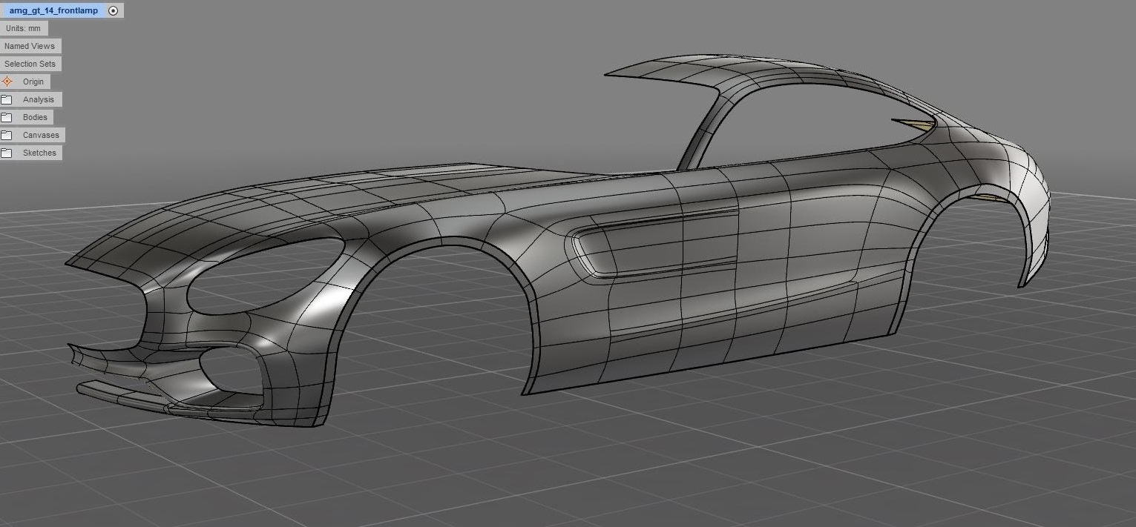Click the folder icon beside Analysis
Screen dimensions: 1136x527
tap(7, 99)
